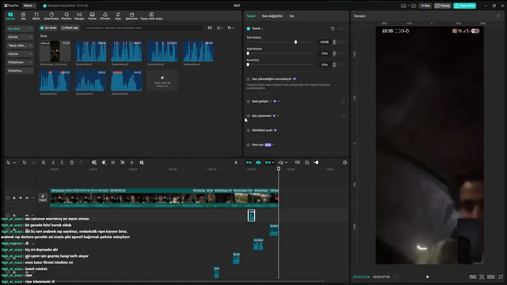Reset the Temel audio settings
The width and height of the screenshot is (507, 285).
(x=332, y=28)
